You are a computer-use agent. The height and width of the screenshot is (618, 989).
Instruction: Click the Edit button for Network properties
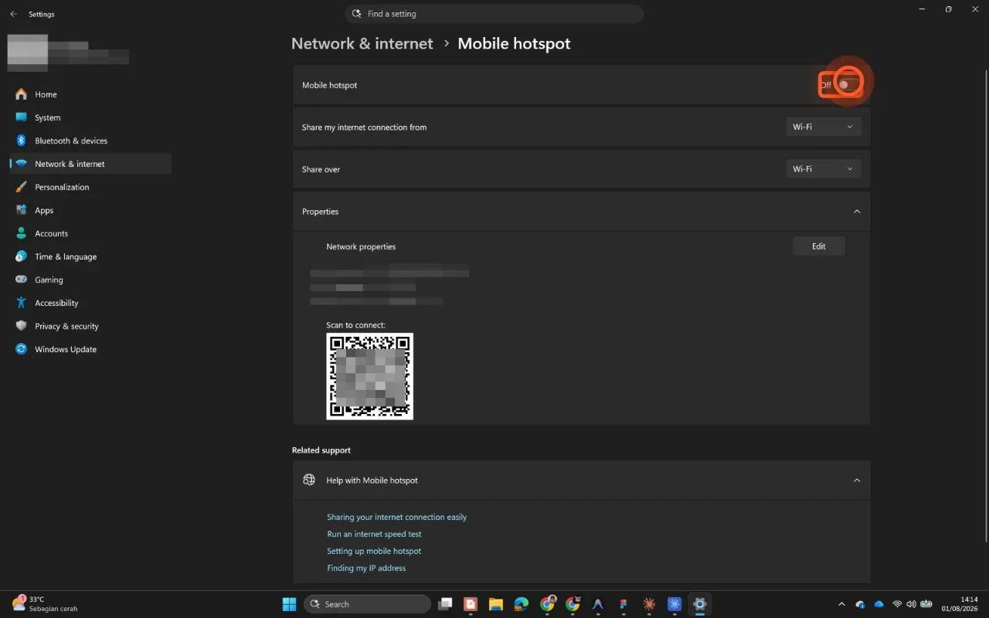(x=819, y=246)
